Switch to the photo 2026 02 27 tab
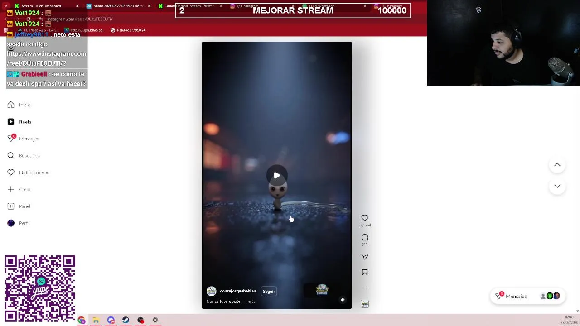 (119, 6)
